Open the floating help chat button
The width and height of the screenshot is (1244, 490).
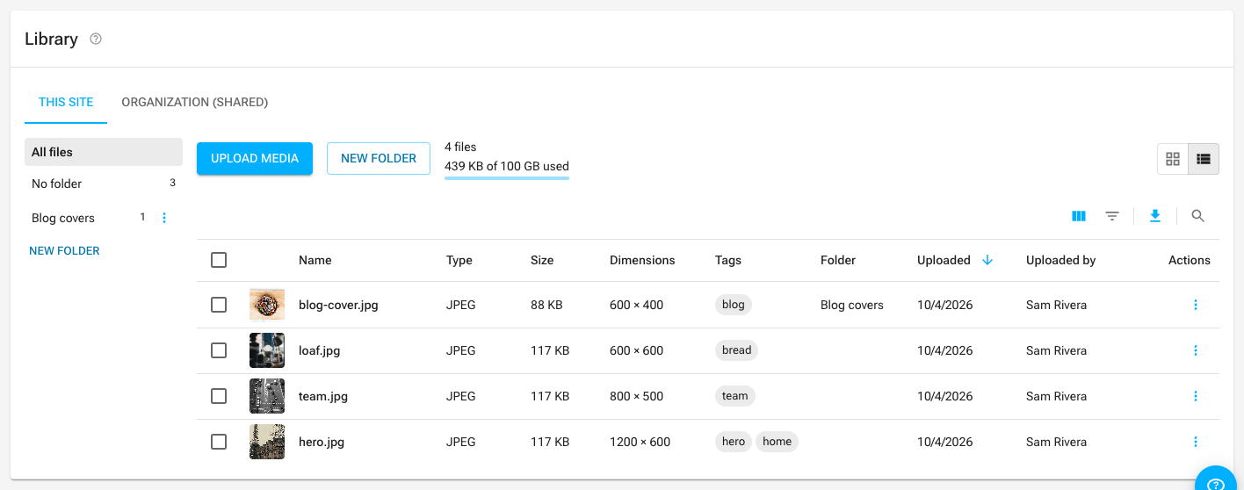click(1217, 485)
